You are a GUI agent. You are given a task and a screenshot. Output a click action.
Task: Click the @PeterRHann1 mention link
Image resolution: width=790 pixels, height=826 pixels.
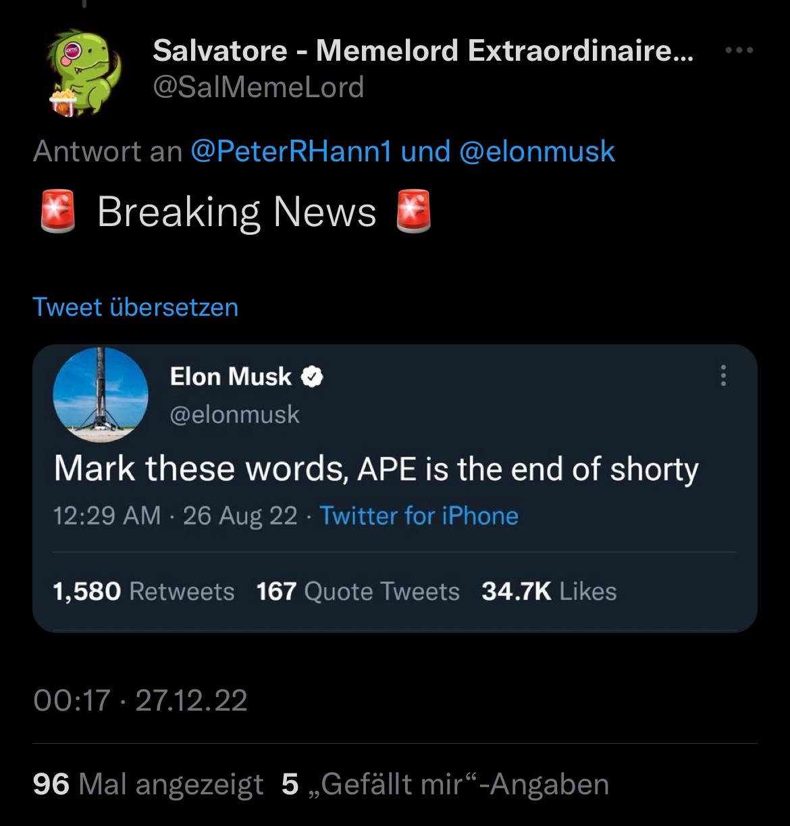click(291, 151)
